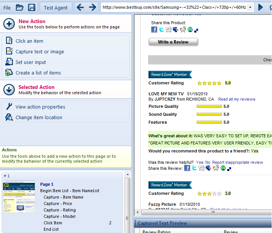The height and width of the screenshot is (233, 272).
Task: Click the Write a Review button
Action: (173, 42)
